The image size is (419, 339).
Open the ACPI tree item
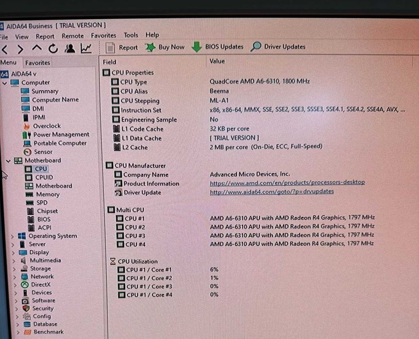tap(39, 227)
